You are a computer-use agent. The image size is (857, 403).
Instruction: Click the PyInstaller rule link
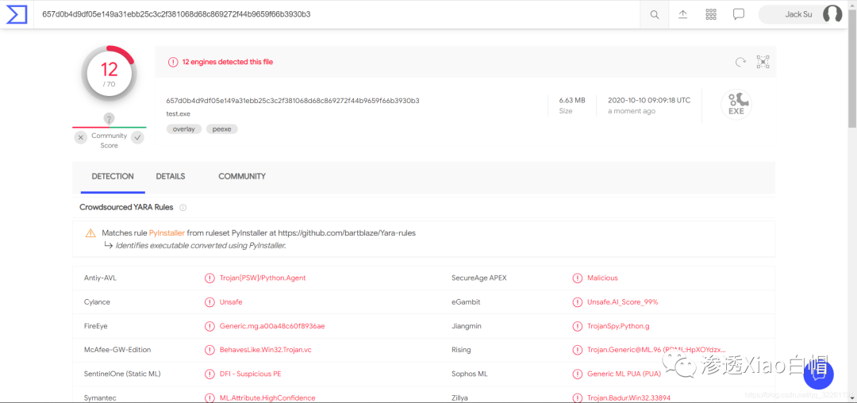167,233
